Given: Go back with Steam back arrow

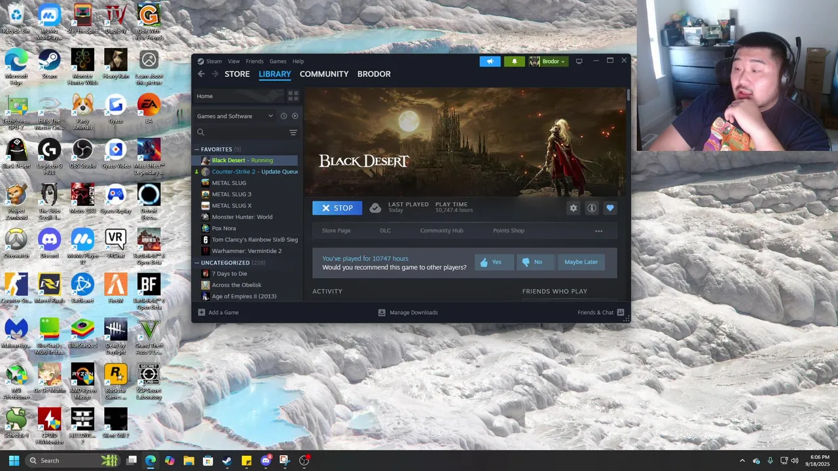Looking at the screenshot, I should (x=201, y=74).
